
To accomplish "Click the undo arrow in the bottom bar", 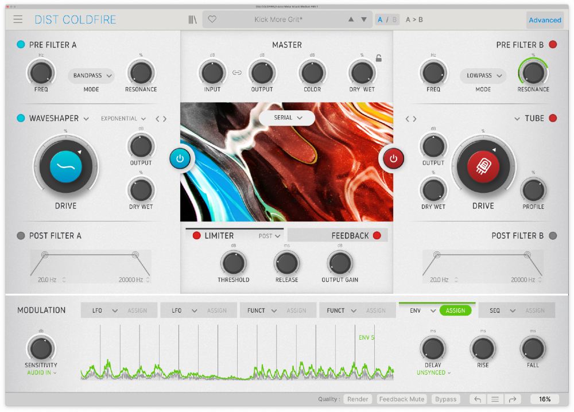I will coord(477,399).
